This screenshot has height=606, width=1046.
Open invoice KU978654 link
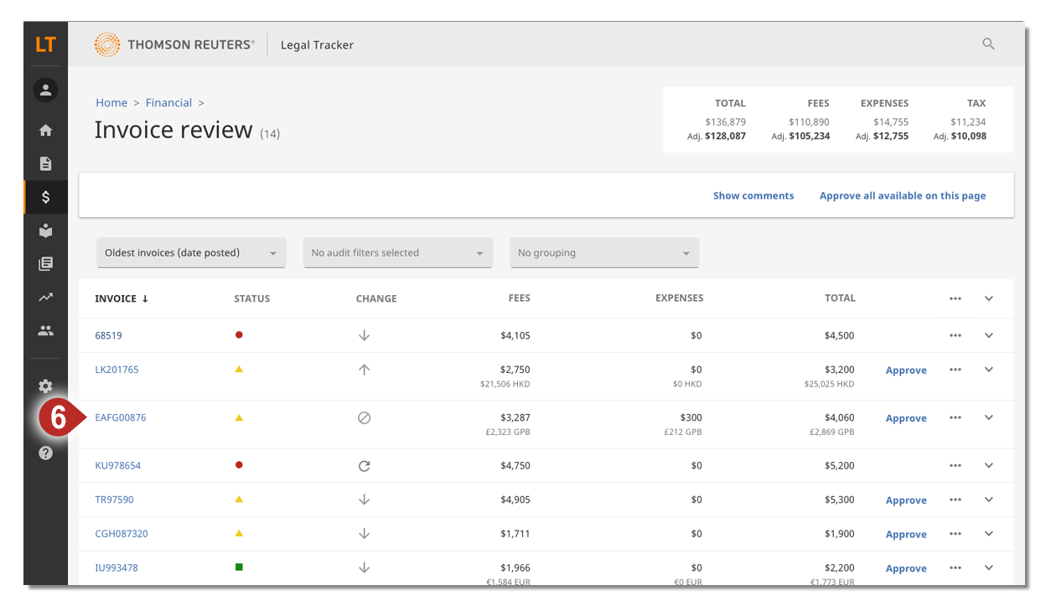[x=118, y=465]
